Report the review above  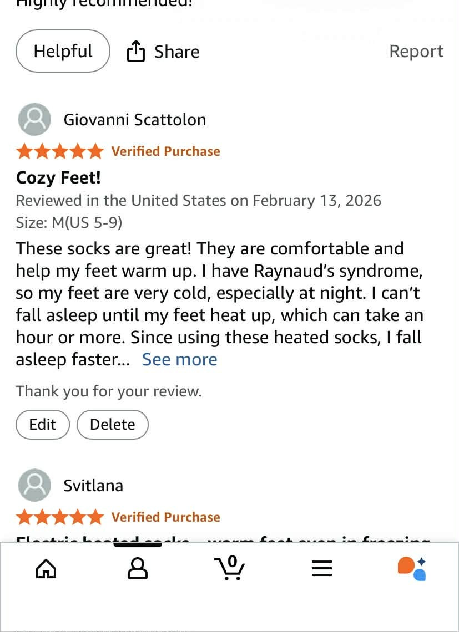pyautogui.click(x=416, y=52)
